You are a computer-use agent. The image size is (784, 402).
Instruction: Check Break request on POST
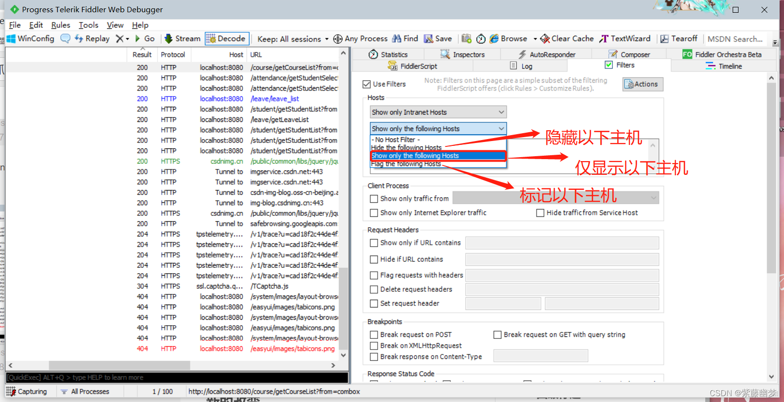tap(374, 335)
